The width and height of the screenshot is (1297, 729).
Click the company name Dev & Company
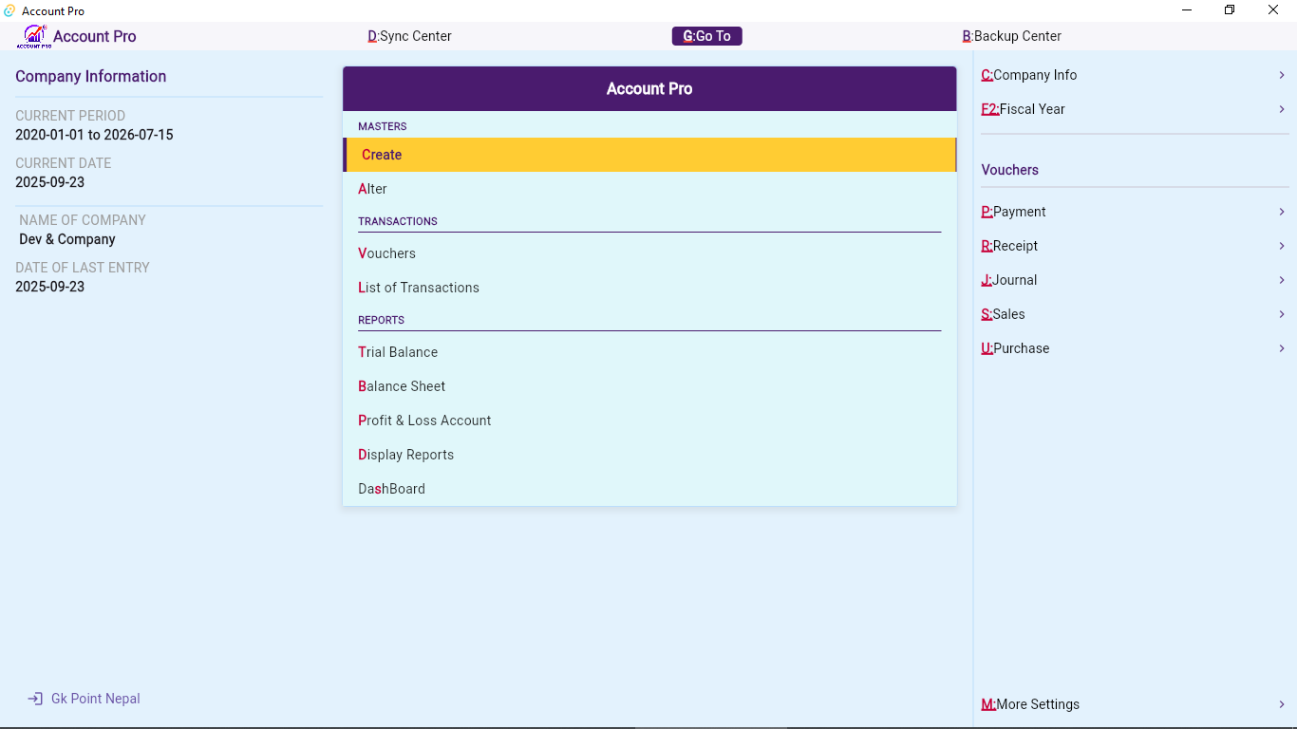click(x=67, y=239)
